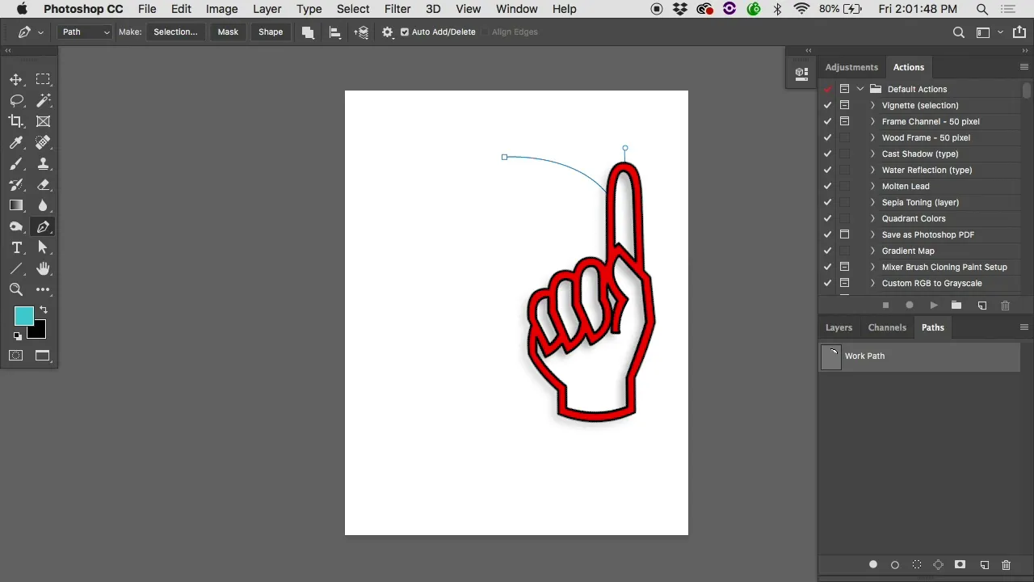Viewport: 1034px width, 582px height.
Task: Open path arrangement icon in options bar
Action: (361, 32)
